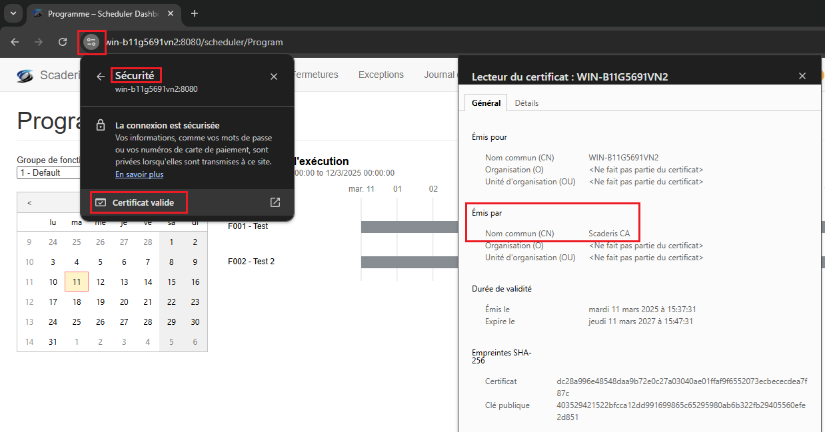Switch to the Détails tab
Image resolution: width=825 pixels, height=432 pixels.
click(526, 103)
